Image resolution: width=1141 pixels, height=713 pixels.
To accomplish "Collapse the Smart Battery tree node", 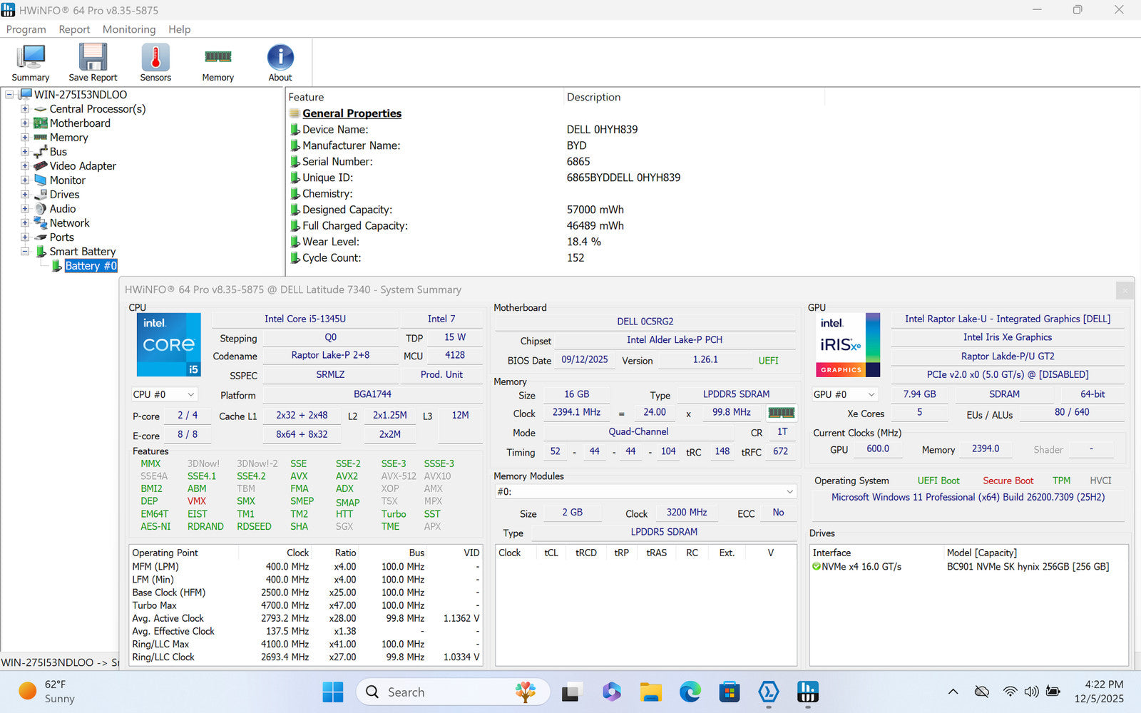I will tap(25, 252).
